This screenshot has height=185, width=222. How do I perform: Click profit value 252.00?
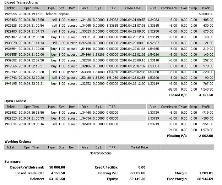(x=208, y=60)
